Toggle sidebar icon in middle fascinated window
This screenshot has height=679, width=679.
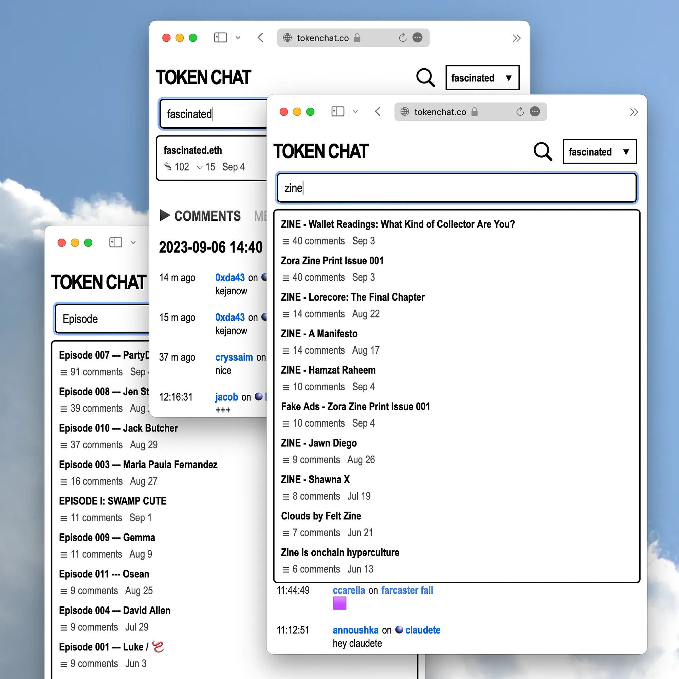(220, 38)
